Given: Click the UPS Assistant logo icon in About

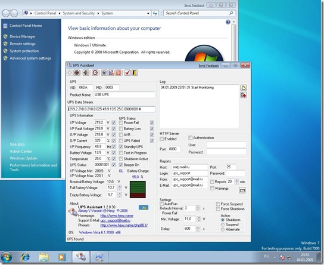Looking at the screenshot, I should [x=73, y=212].
